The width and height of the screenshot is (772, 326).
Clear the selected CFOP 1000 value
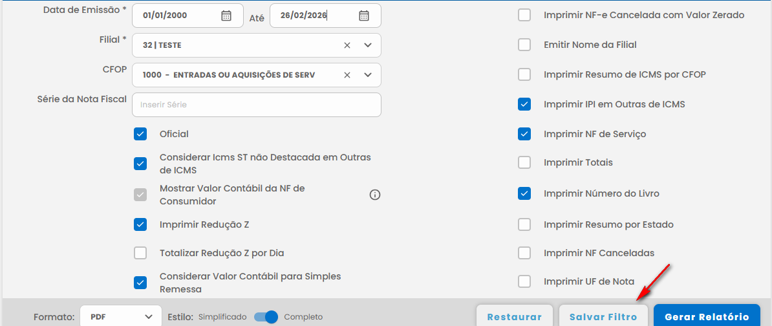(347, 75)
